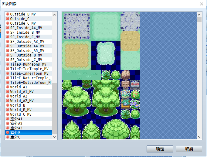Pick TileE-IceTemple_MV in the list
This screenshot has width=207, height=157.
29,69
